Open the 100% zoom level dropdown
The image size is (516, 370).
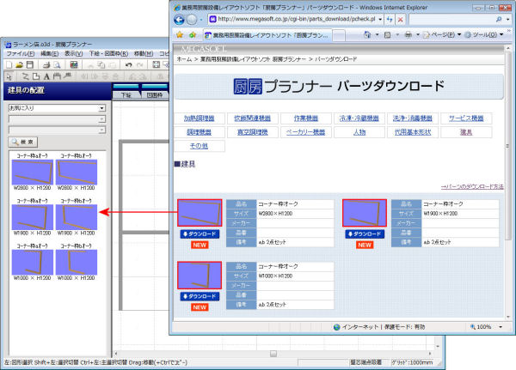click(500, 327)
